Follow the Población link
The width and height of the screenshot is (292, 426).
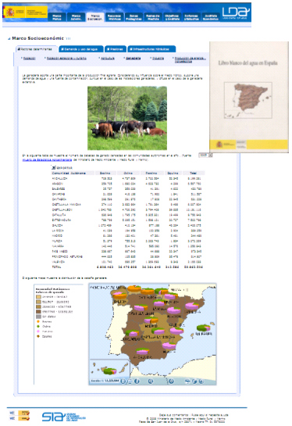coord(29,58)
